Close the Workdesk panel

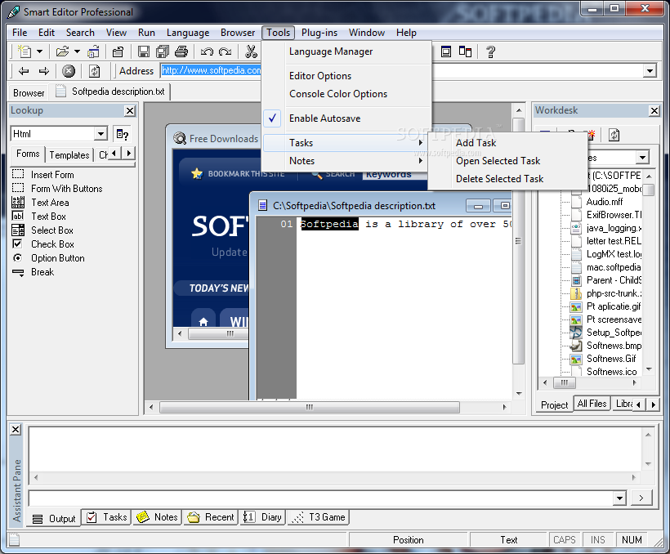(x=654, y=110)
